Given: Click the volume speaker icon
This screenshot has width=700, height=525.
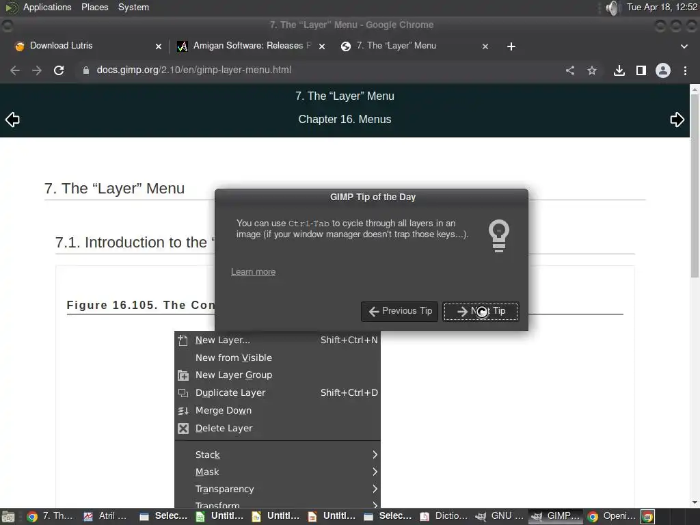Looking at the screenshot, I should 613,8.
